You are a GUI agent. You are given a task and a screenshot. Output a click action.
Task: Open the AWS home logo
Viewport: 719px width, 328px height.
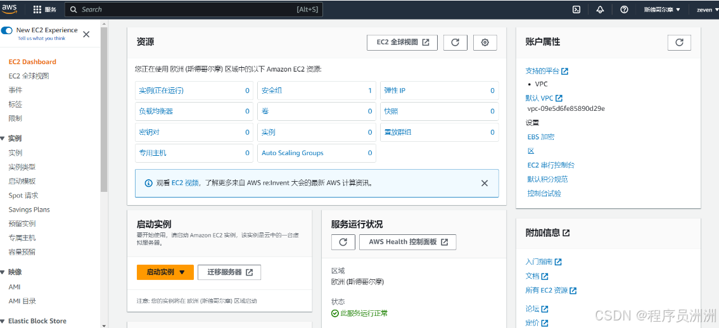pyautogui.click(x=10, y=9)
